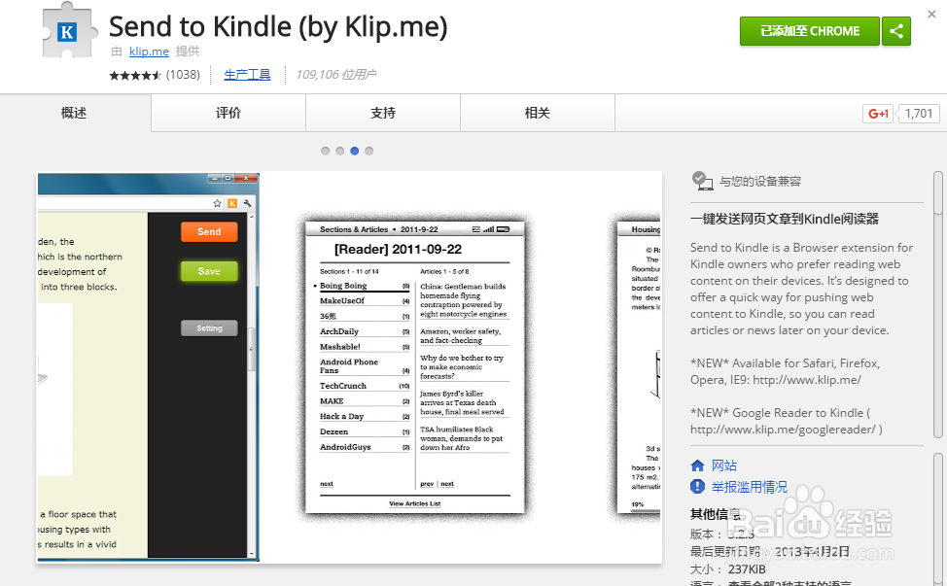Viewport: 947px width, 586px height.
Task: Click the report abuse exclamation icon
Action: pos(697,487)
